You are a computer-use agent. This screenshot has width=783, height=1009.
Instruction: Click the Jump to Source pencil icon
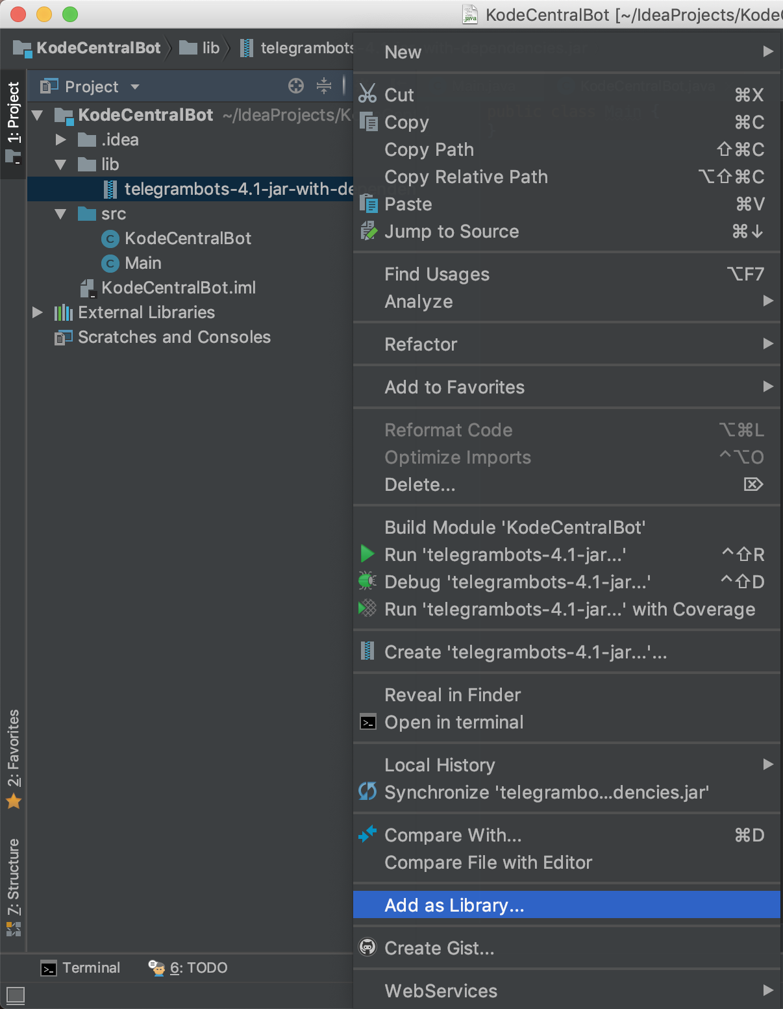[x=368, y=231]
